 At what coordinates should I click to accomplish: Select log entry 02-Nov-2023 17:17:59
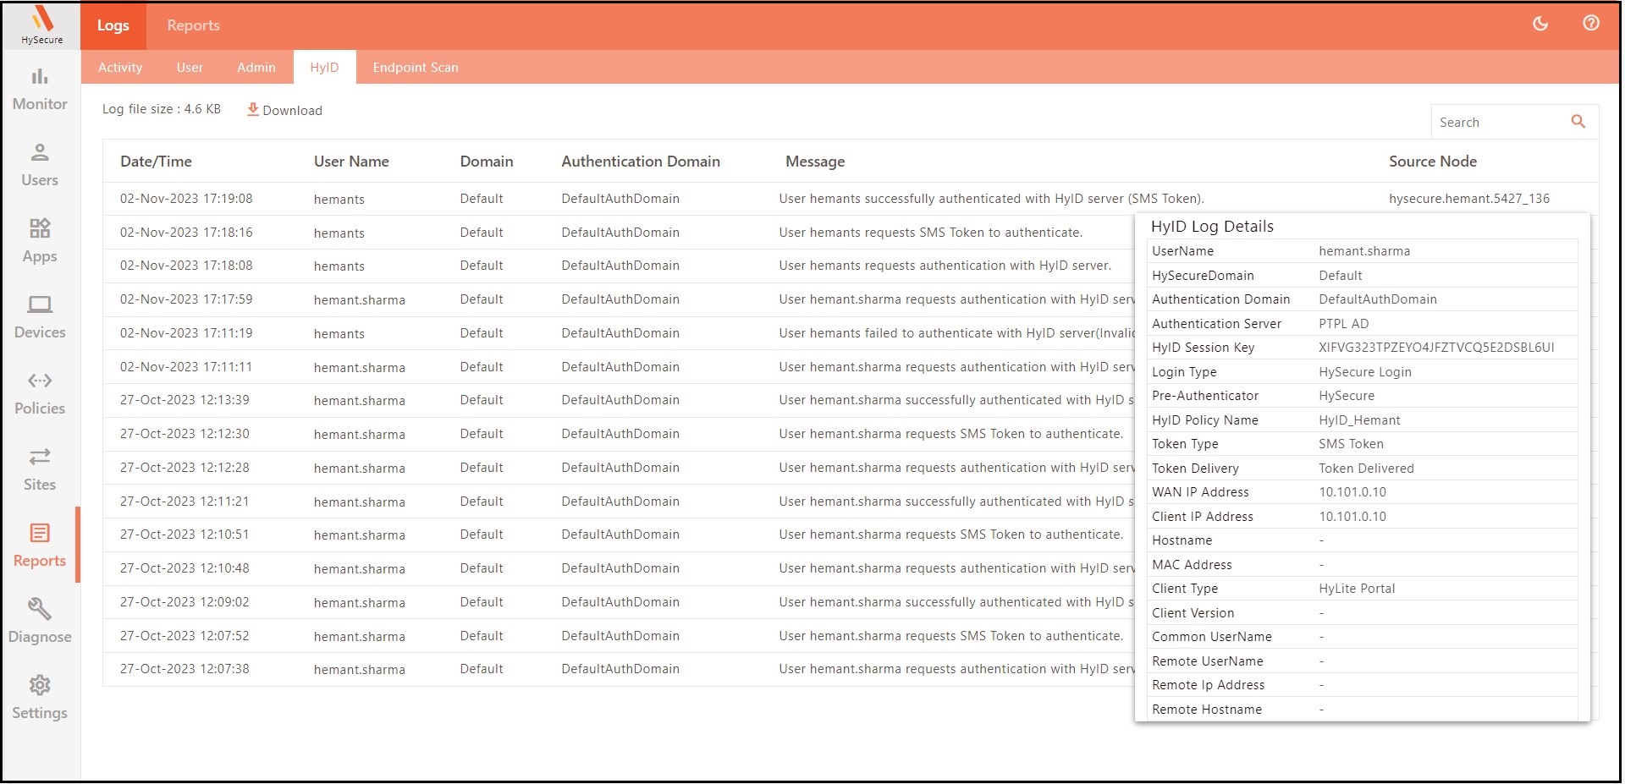[186, 299]
